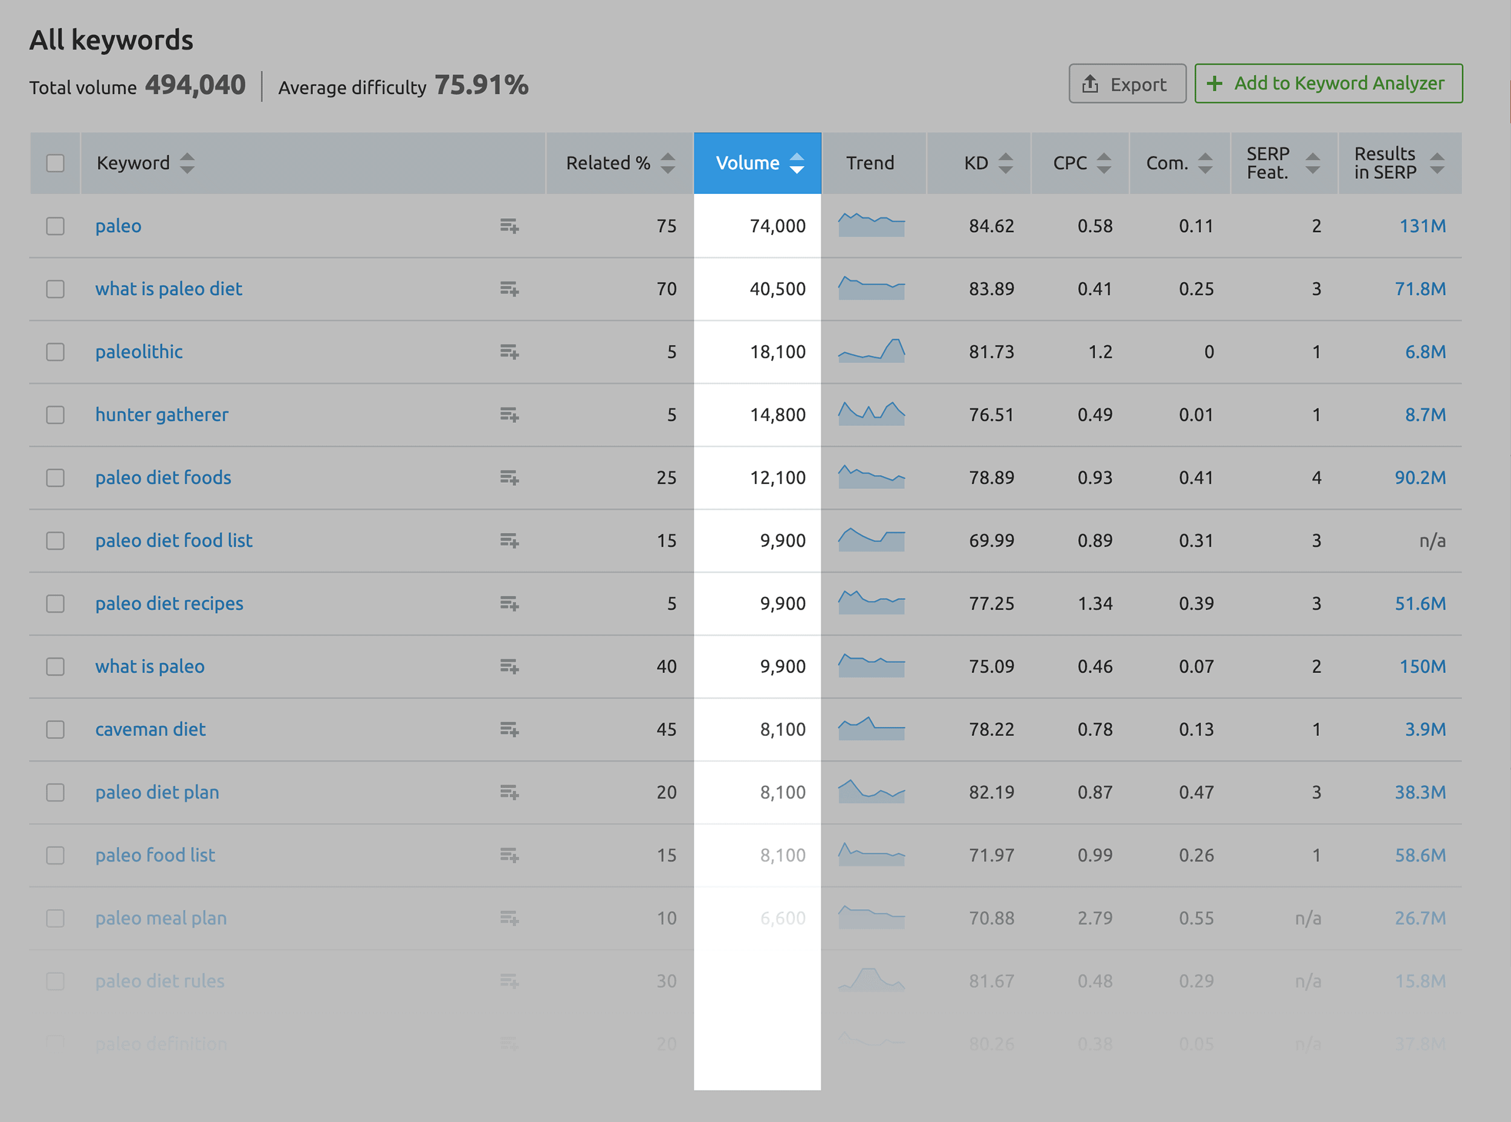Select the checkbox next to 'paleo'
The image size is (1511, 1122).
56,224
